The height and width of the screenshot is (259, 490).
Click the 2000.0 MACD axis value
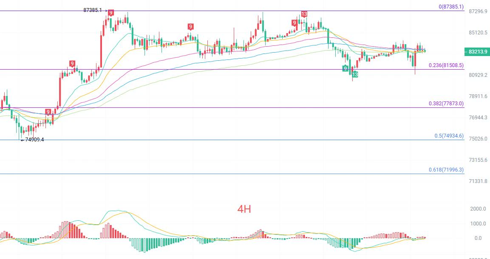(x=478, y=209)
